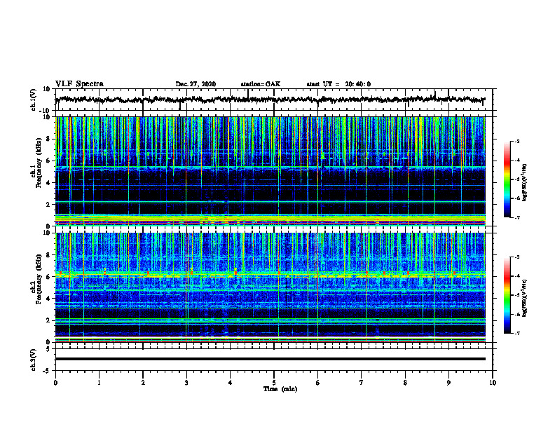Click time axis tick label "1"

click(x=99, y=383)
